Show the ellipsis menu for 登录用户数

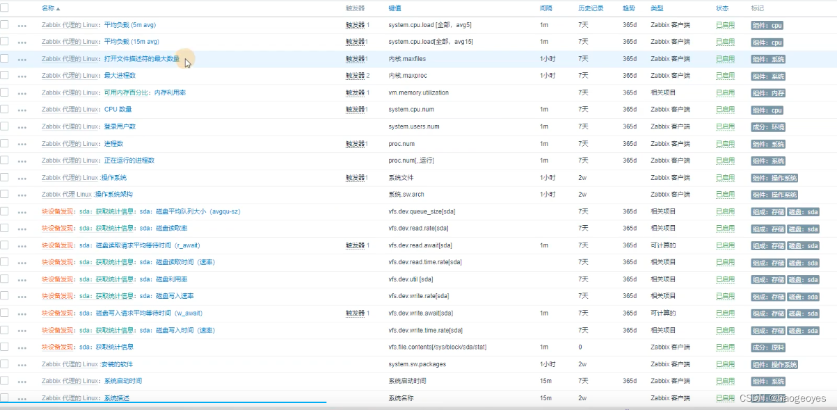(x=22, y=127)
